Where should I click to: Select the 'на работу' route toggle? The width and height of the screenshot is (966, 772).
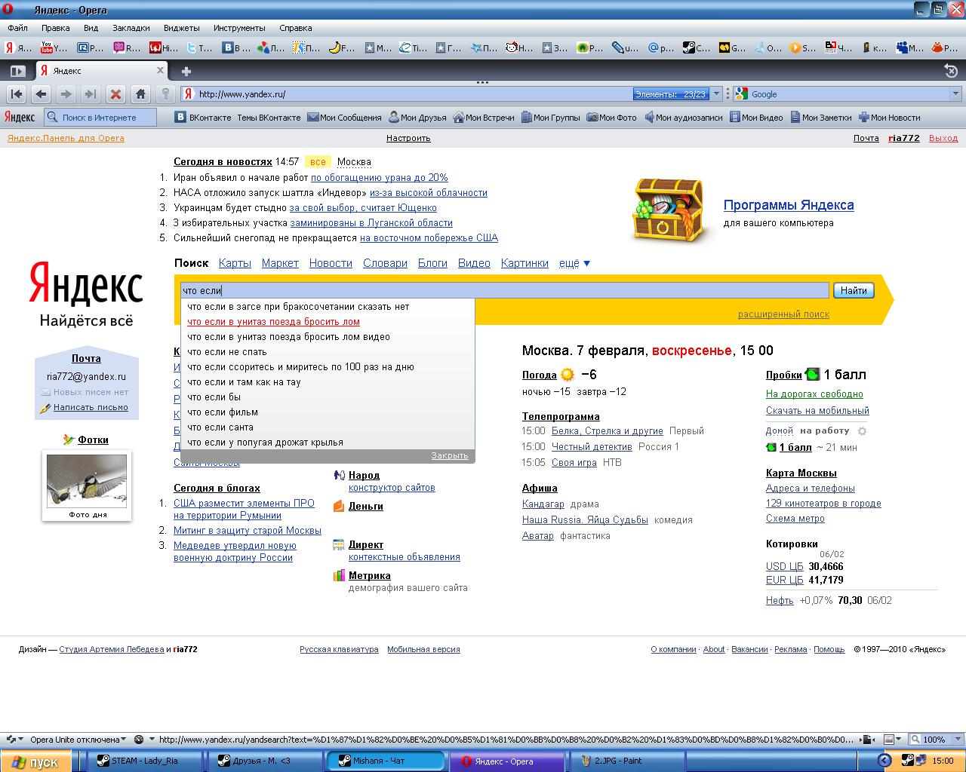click(x=825, y=431)
